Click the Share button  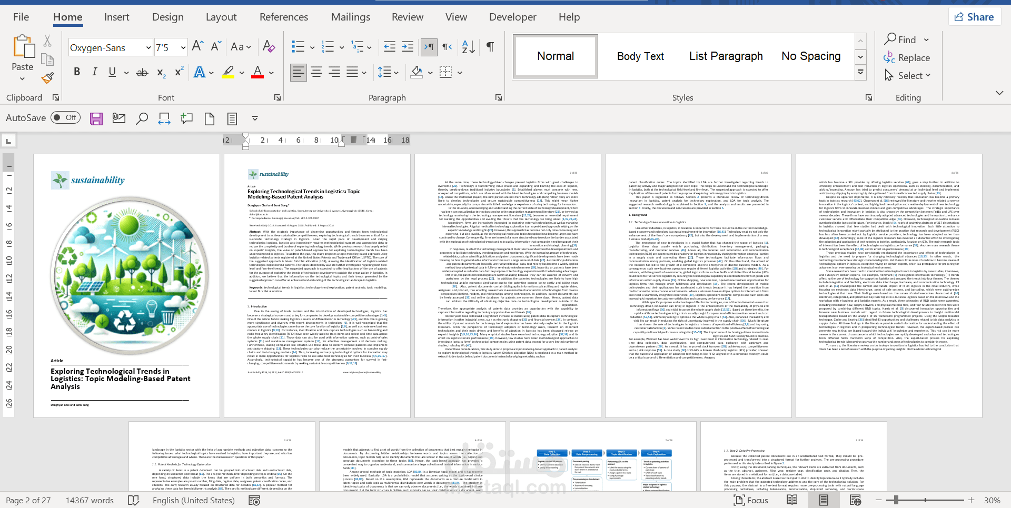coord(974,17)
